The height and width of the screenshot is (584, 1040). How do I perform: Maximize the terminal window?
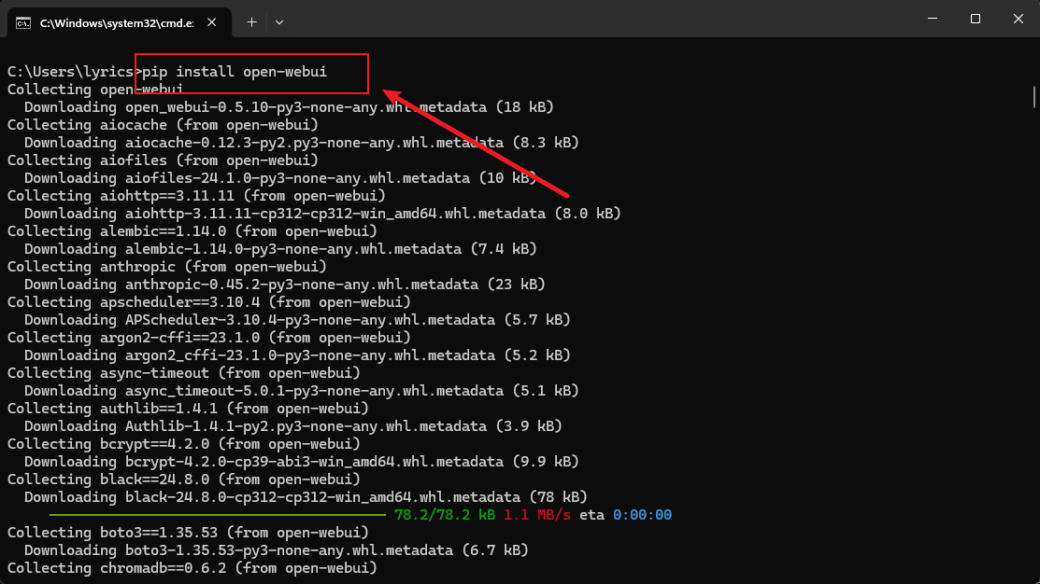[975, 19]
